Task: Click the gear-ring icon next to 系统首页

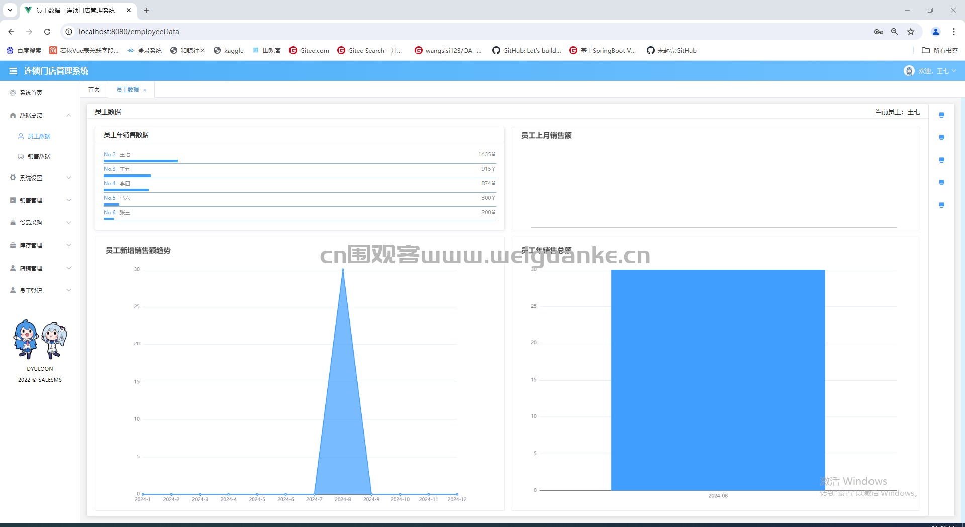Action: tap(13, 93)
